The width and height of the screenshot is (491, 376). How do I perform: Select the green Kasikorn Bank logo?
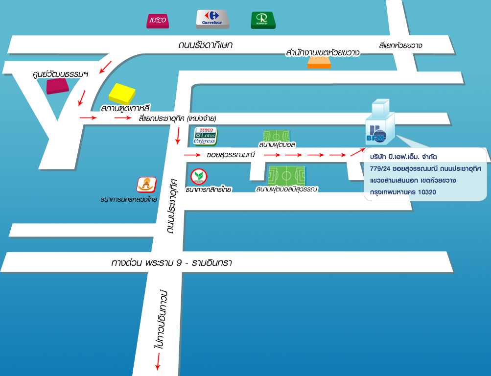198,176
